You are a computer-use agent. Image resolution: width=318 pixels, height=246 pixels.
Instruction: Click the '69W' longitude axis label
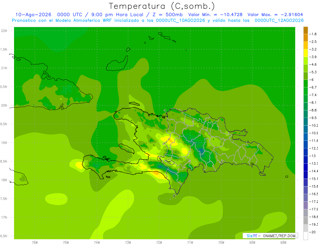pyautogui.click(x=252, y=243)
